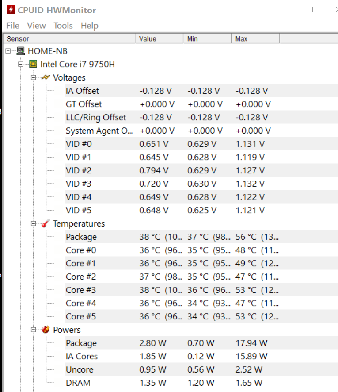The height and width of the screenshot is (392, 338).
Task: Click the 17.94 W max package power value
Action: coord(252,343)
